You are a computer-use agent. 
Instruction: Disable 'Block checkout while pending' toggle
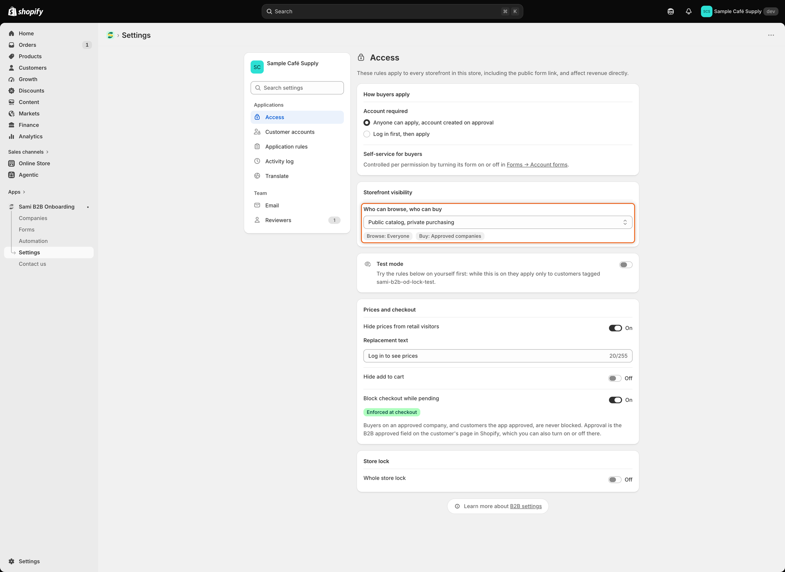click(x=615, y=400)
